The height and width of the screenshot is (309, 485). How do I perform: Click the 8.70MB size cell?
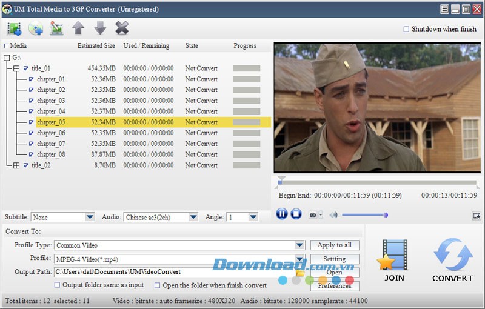coord(105,165)
